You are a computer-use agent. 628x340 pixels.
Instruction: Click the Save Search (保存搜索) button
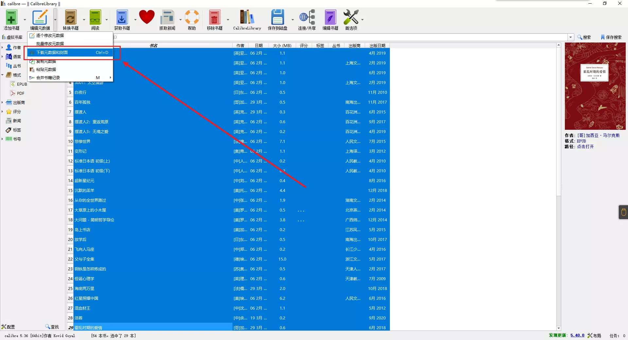pyautogui.click(x=611, y=37)
